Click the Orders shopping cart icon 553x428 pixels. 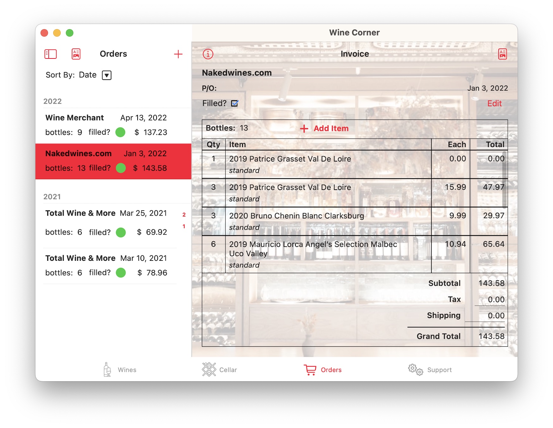pos(310,370)
